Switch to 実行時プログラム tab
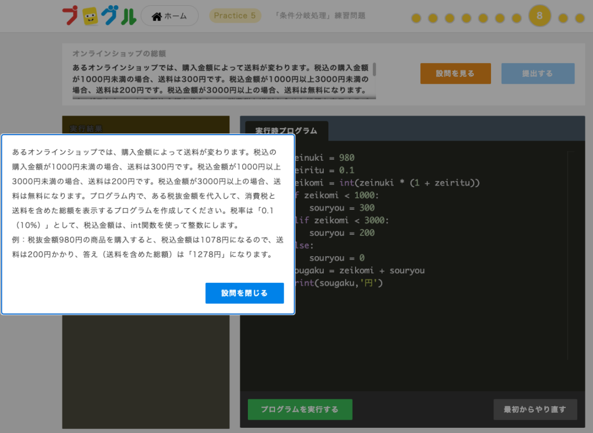The width and height of the screenshot is (593, 433). click(x=286, y=131)
